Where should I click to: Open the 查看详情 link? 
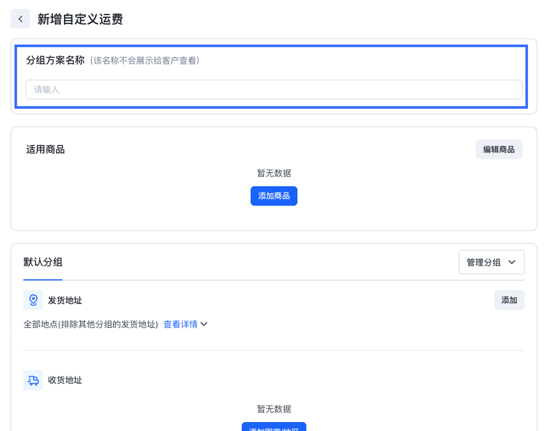180,324
